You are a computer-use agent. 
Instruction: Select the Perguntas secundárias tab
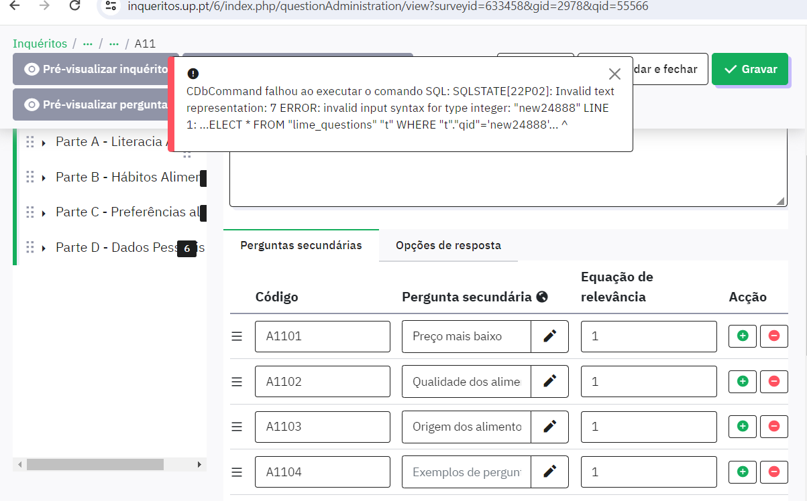[301, 245]
